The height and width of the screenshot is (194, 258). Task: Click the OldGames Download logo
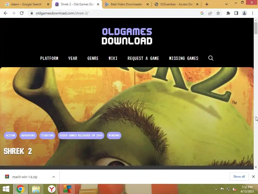(127, 36)
